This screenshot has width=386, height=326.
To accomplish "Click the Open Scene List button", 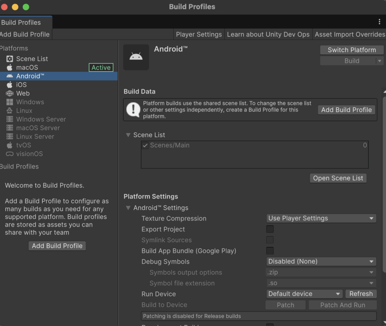I will 338,178.
